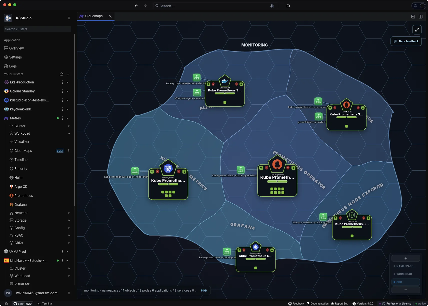Expand WorkLoad under Metres

click(69, 133)
